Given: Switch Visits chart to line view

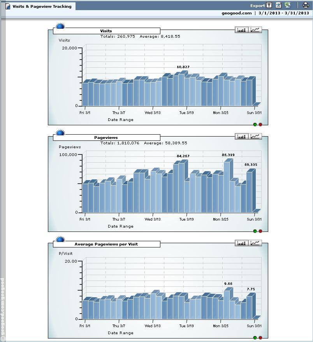Looking at the screenshot, I should pyautogui.click(x=255, y=30).
